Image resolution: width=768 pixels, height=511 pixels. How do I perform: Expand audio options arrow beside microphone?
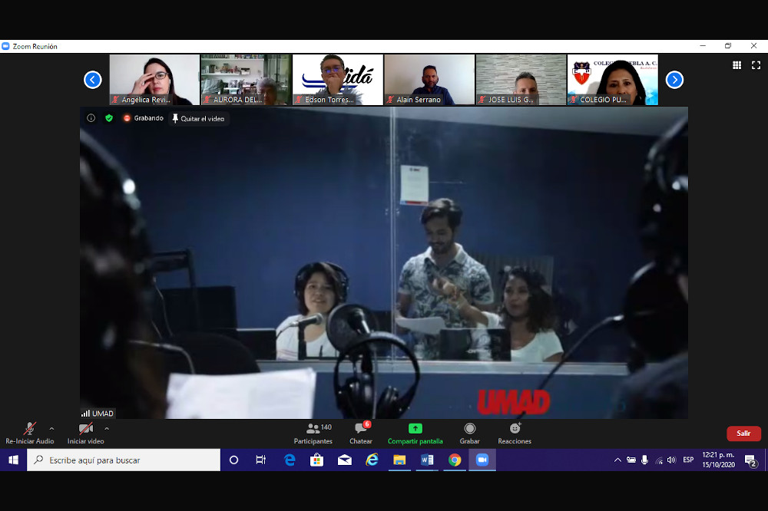click(x=51, y=428)
